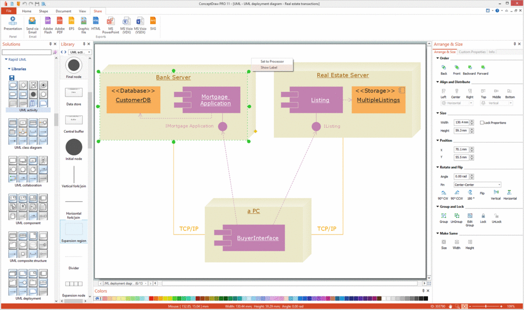Image resolution: width=524 pixels, height=310 pixels.
Task: Click the Group icon
Action: point(444,218)
